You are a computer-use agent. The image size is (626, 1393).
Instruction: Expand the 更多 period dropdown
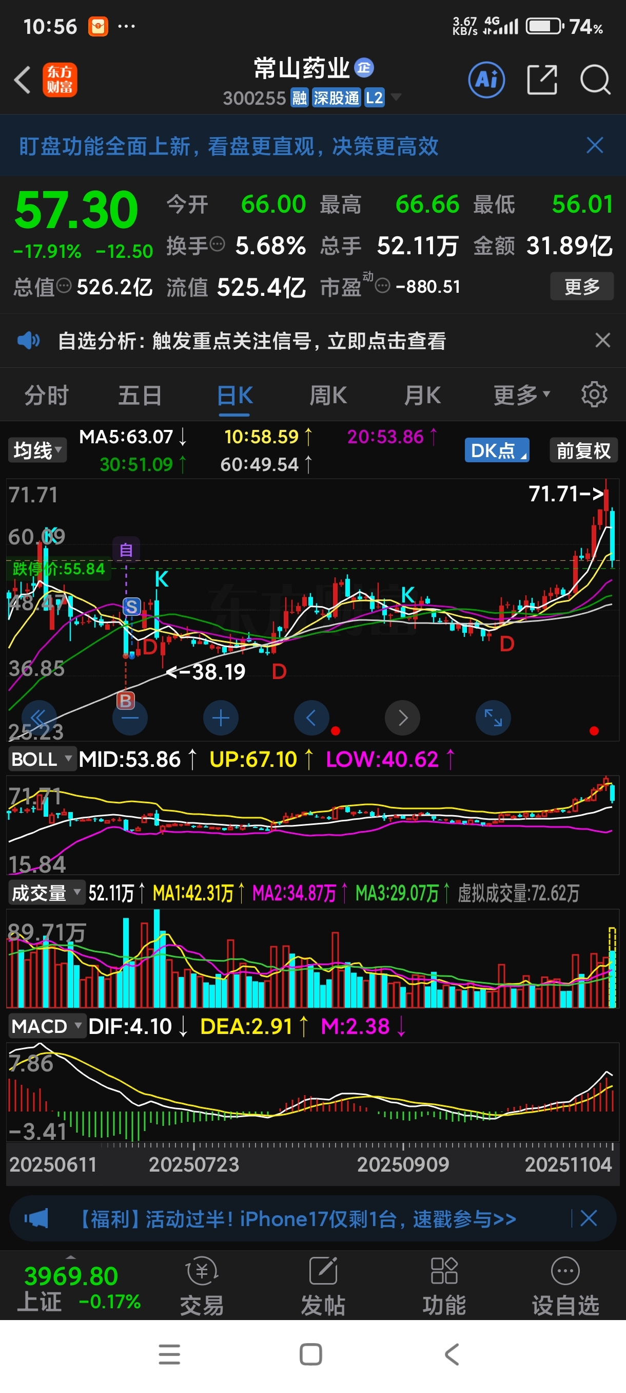tap(521, 396)
